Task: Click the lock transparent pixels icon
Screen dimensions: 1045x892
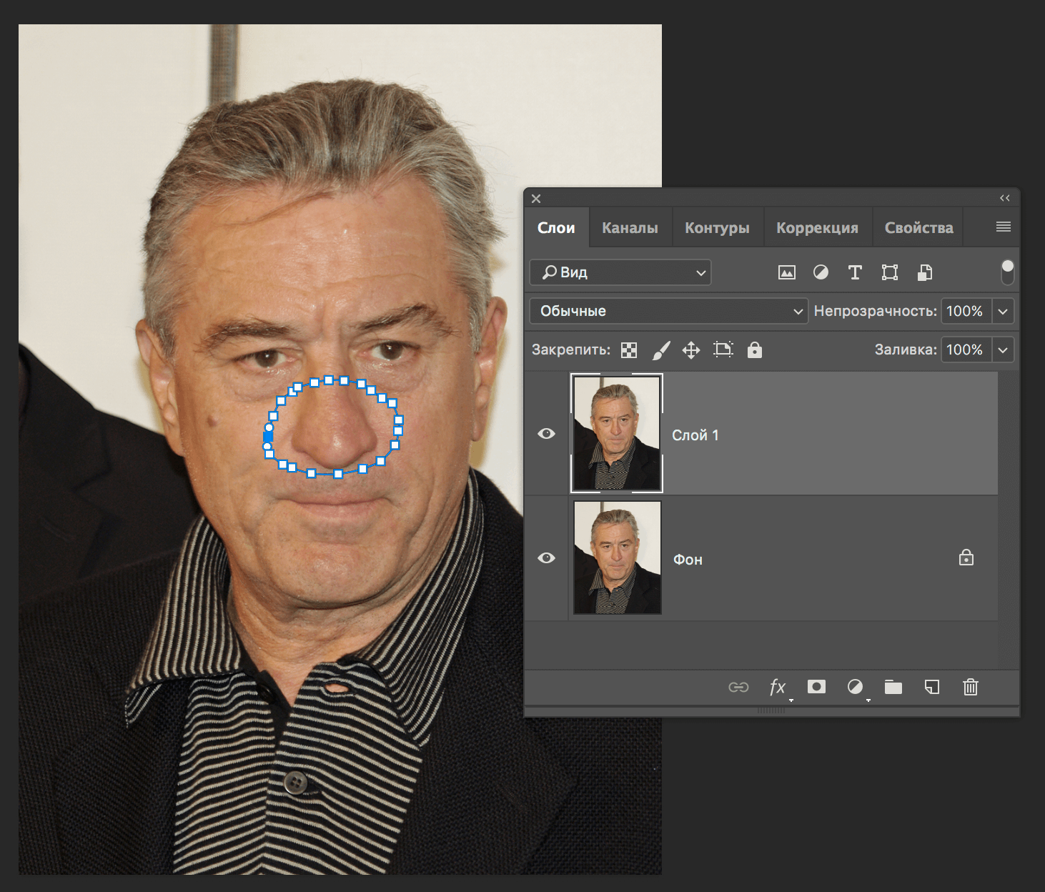Action: tap(629, 350)
